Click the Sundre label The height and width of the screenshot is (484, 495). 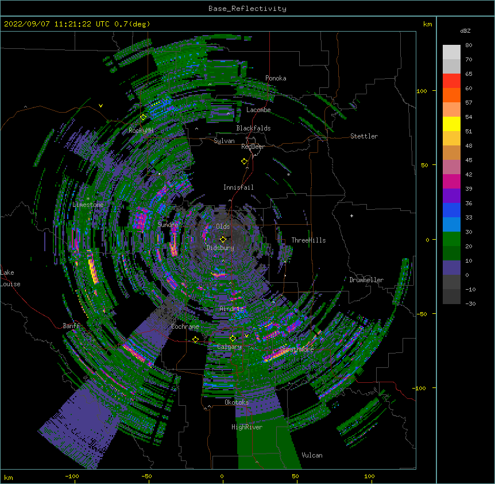(168, 225)
